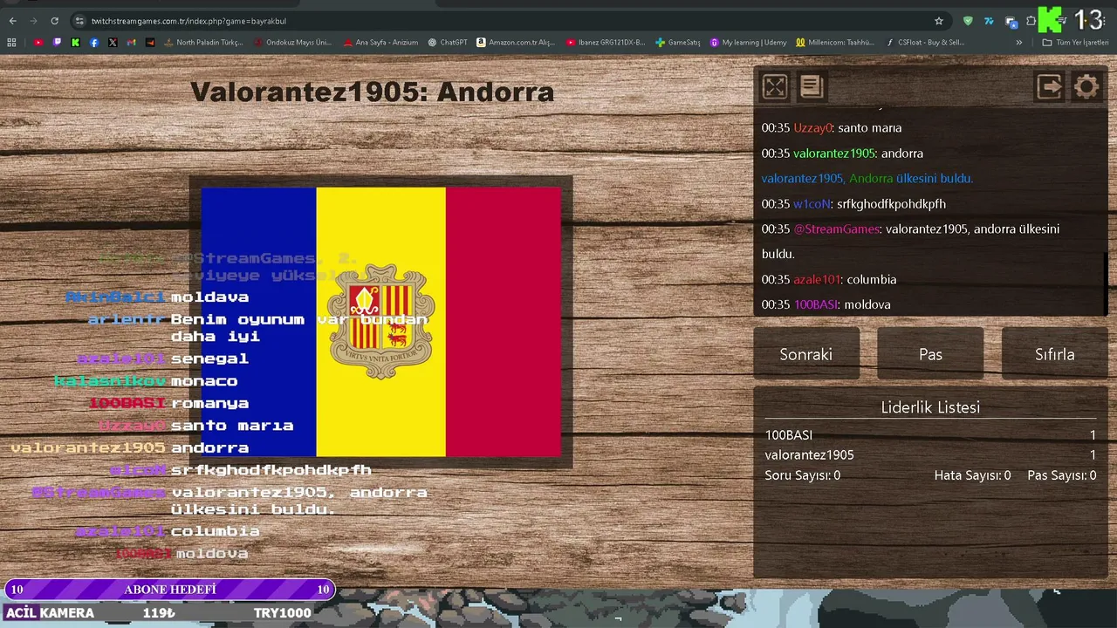This screenshot has width=1117, height=628.
Task: Open My learning | Udemy bookmark
Action: click(x=748, y=42)
